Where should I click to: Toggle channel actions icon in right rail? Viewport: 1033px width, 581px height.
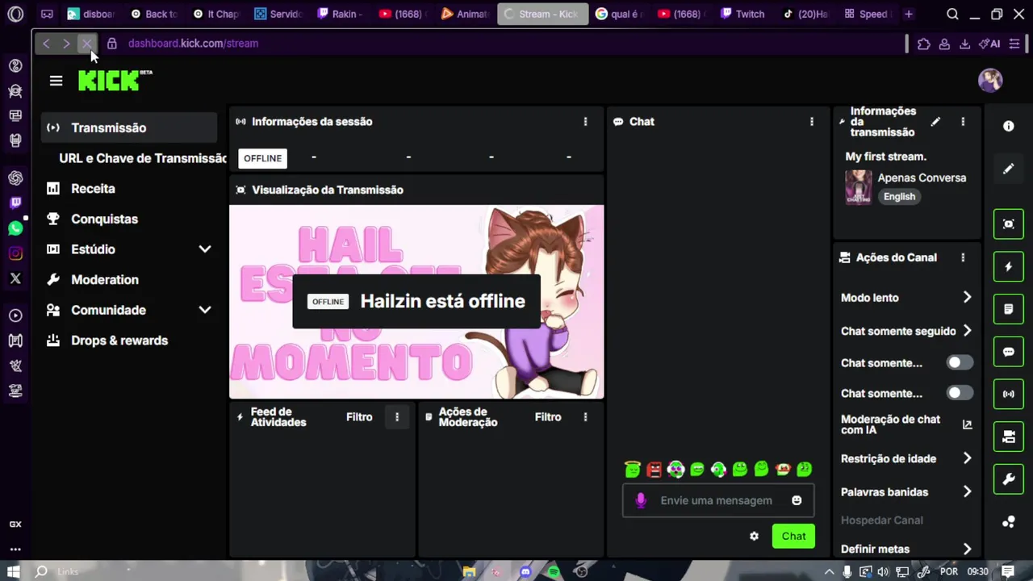point(1009,437)
